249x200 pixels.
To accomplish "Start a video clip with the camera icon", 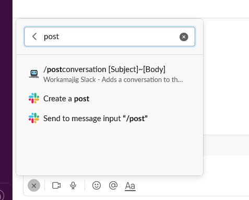I will 56,185.
